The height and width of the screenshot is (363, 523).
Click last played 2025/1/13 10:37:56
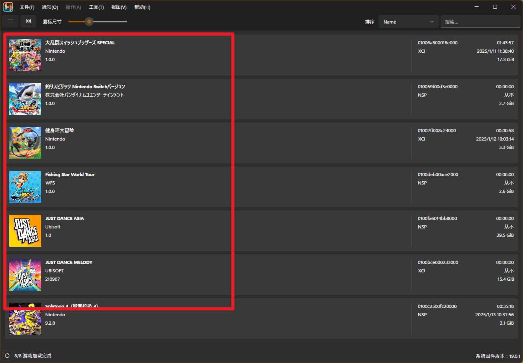495,315
